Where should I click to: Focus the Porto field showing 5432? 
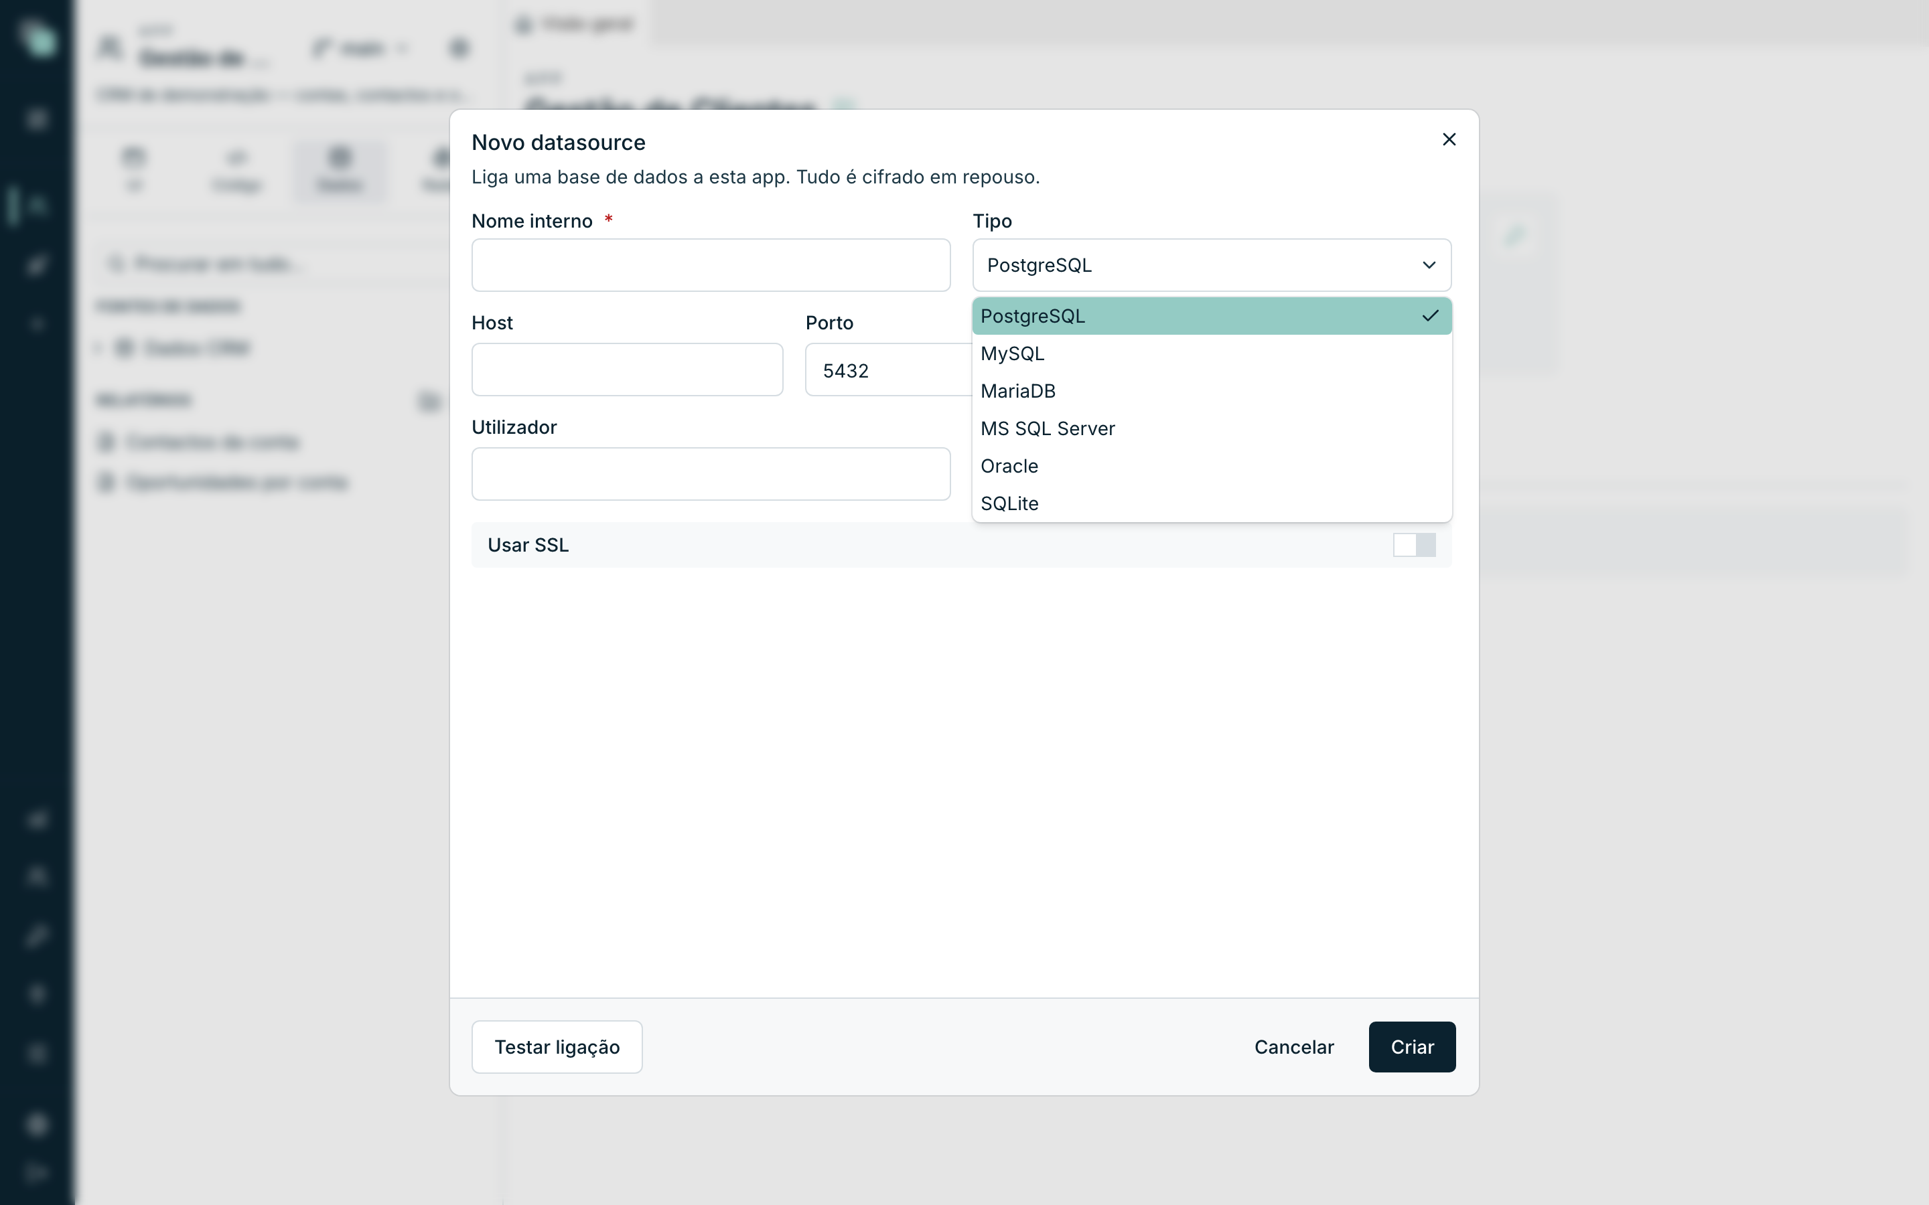pyautogui.click(x=889, y=370)
